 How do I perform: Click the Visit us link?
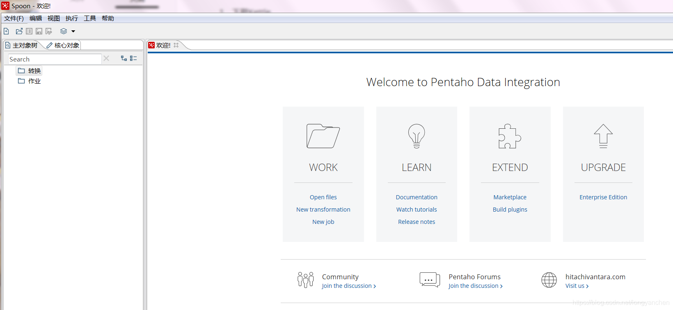tap(577, 286)
